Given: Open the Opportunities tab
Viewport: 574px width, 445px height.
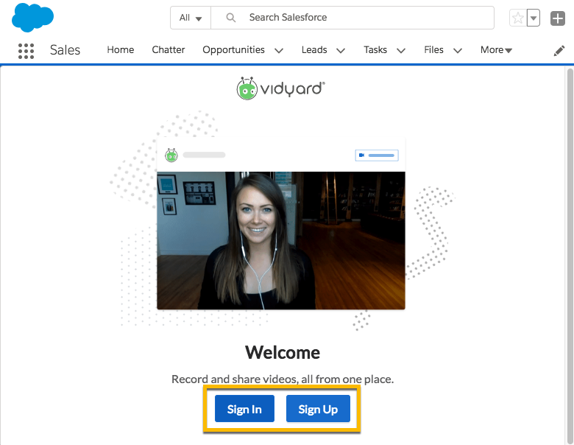Looking at the screenshot, I should coord(233,50).
